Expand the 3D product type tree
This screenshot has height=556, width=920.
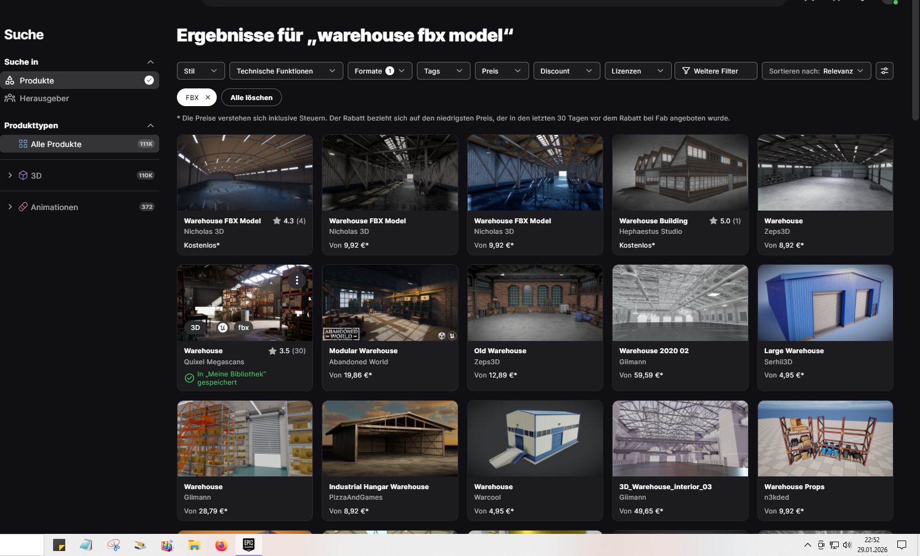pos(10,176)
